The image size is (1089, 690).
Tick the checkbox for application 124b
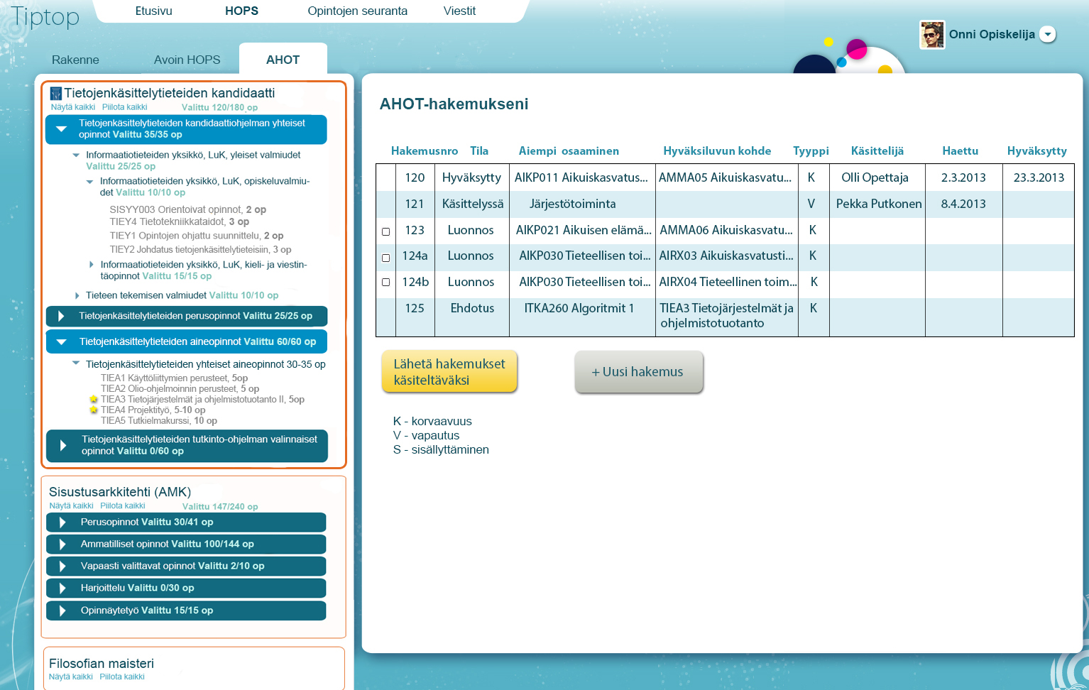[386, 282]
